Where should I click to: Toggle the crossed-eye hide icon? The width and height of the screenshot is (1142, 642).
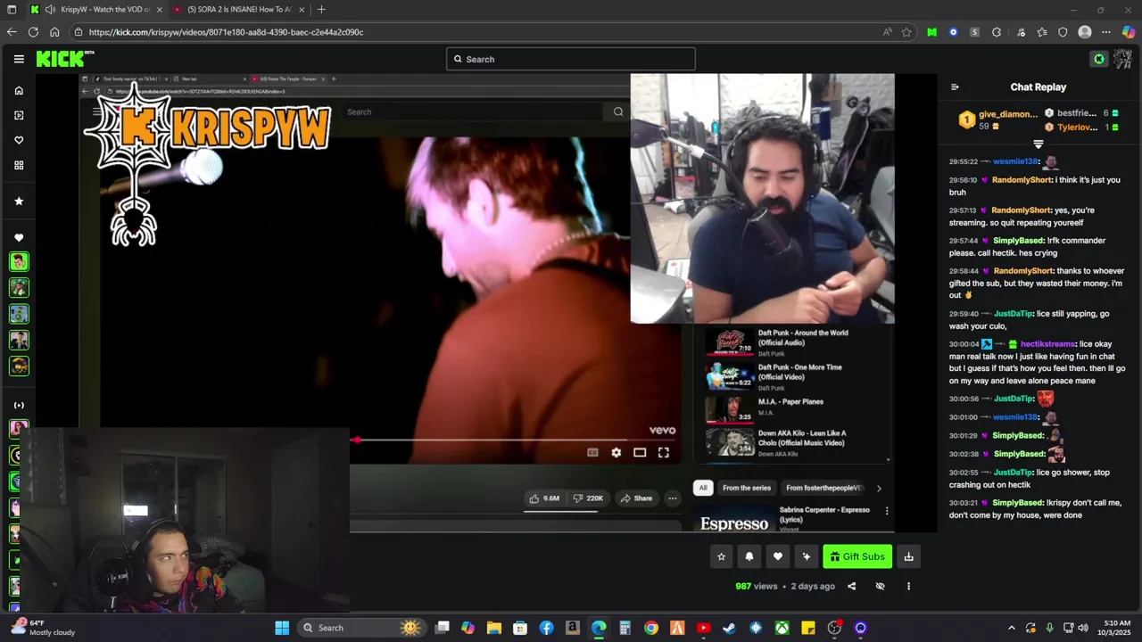880,586
